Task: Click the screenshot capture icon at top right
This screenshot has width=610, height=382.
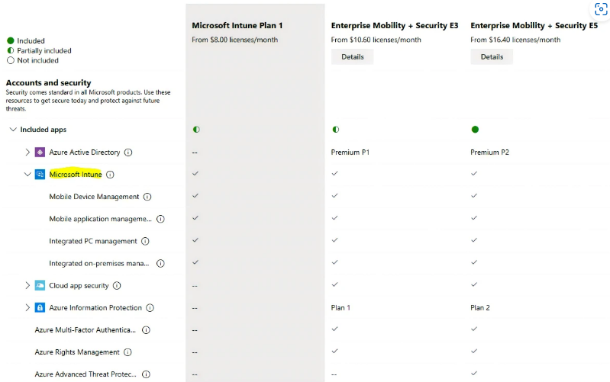Action: pos(599,10)
